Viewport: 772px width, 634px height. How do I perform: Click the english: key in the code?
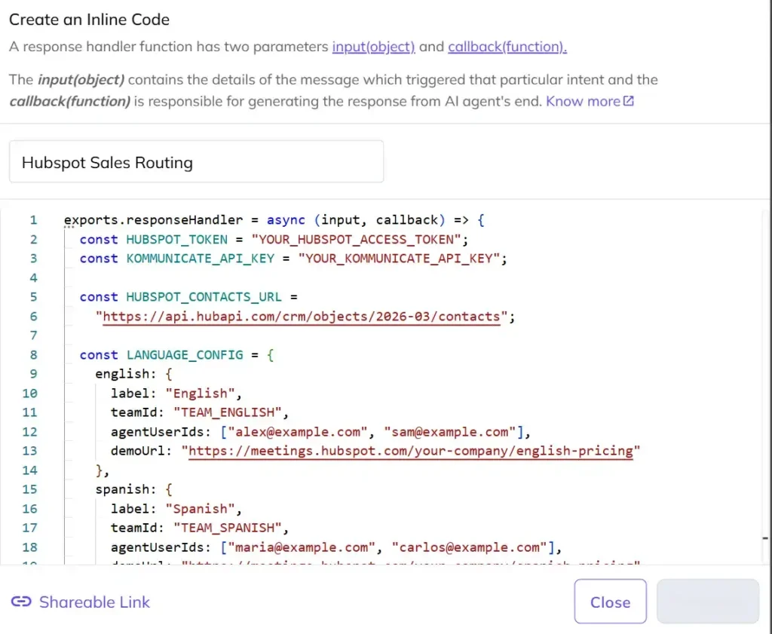tap(125, 374)
